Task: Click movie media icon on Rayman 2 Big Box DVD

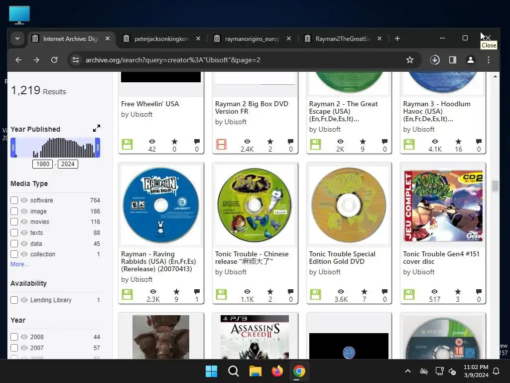Action: pos(221,144)
